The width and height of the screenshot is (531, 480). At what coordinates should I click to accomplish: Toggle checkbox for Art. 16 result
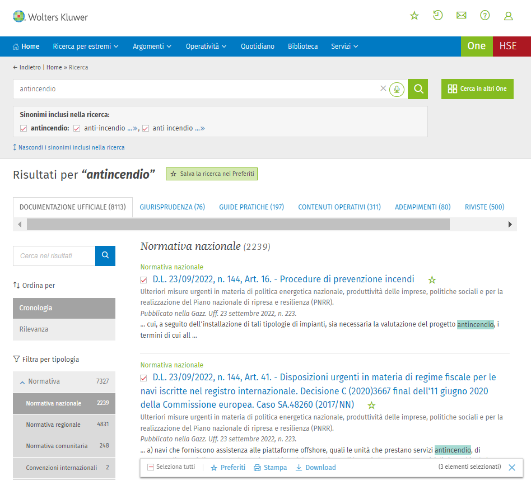[x=144, y=279]
